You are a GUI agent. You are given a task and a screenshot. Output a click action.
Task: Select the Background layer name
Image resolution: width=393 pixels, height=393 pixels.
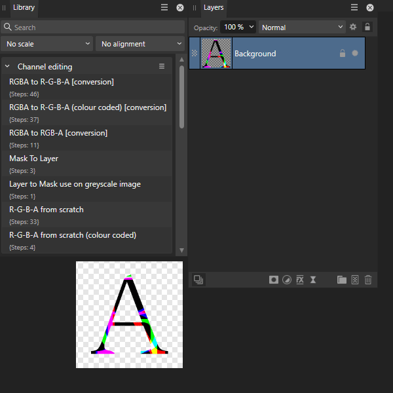pyautogui.click(x=255, y=54)
